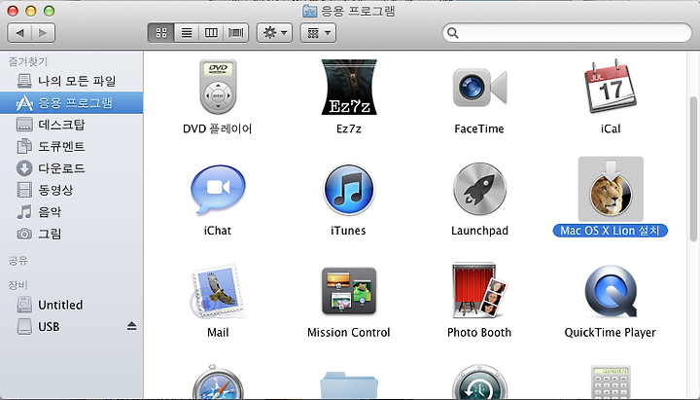Open the DVD 플레이어 app icon
The width and height of the screenshot is (700, 400).
(218, 88)
